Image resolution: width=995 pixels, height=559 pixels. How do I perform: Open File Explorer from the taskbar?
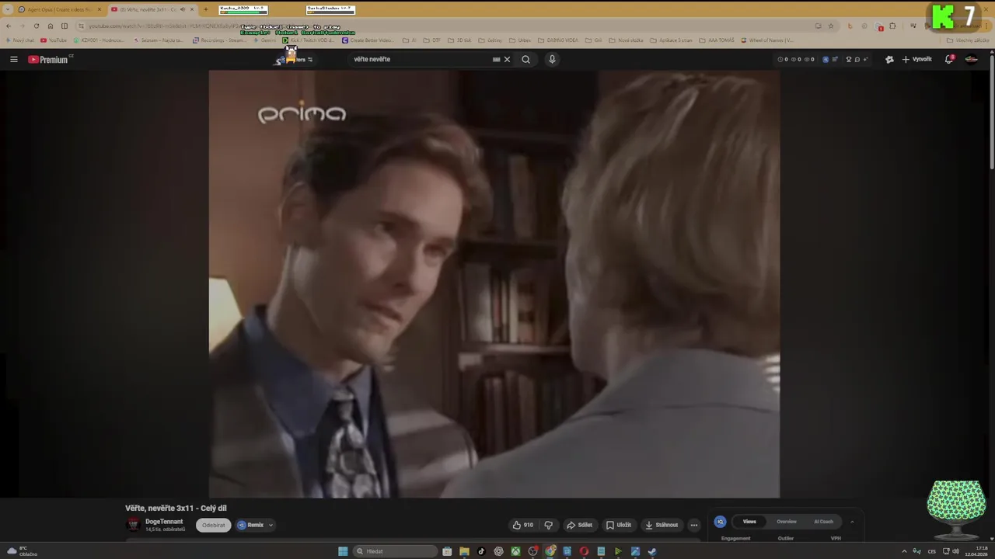pyautogui.click(x=464, y=551)
